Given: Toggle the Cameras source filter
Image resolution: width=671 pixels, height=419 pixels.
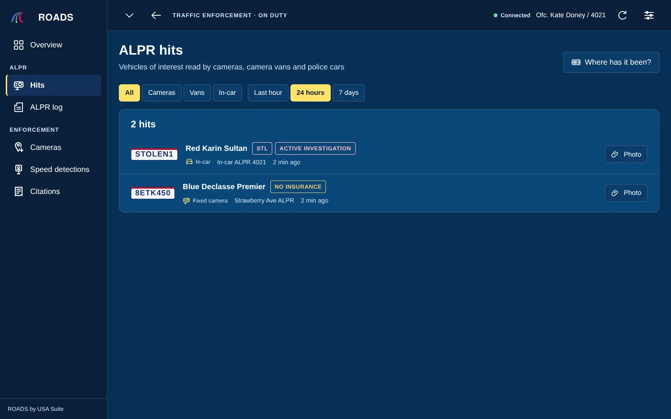Looking at the screenshot, I should 162,93.
